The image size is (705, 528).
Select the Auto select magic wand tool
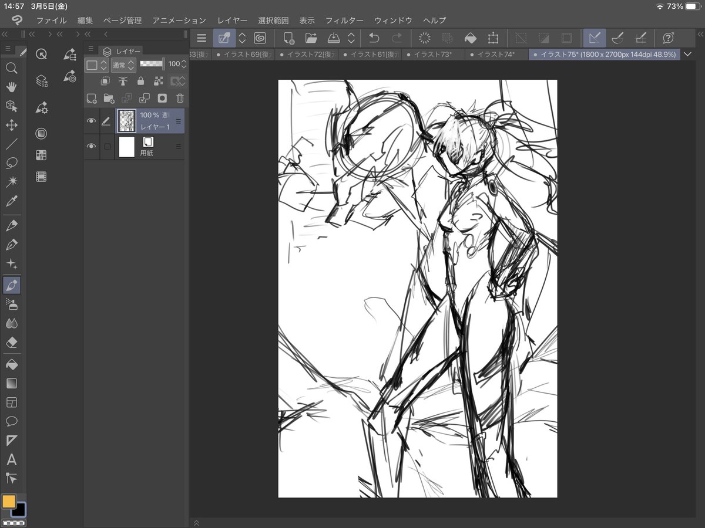pos(11,182)
